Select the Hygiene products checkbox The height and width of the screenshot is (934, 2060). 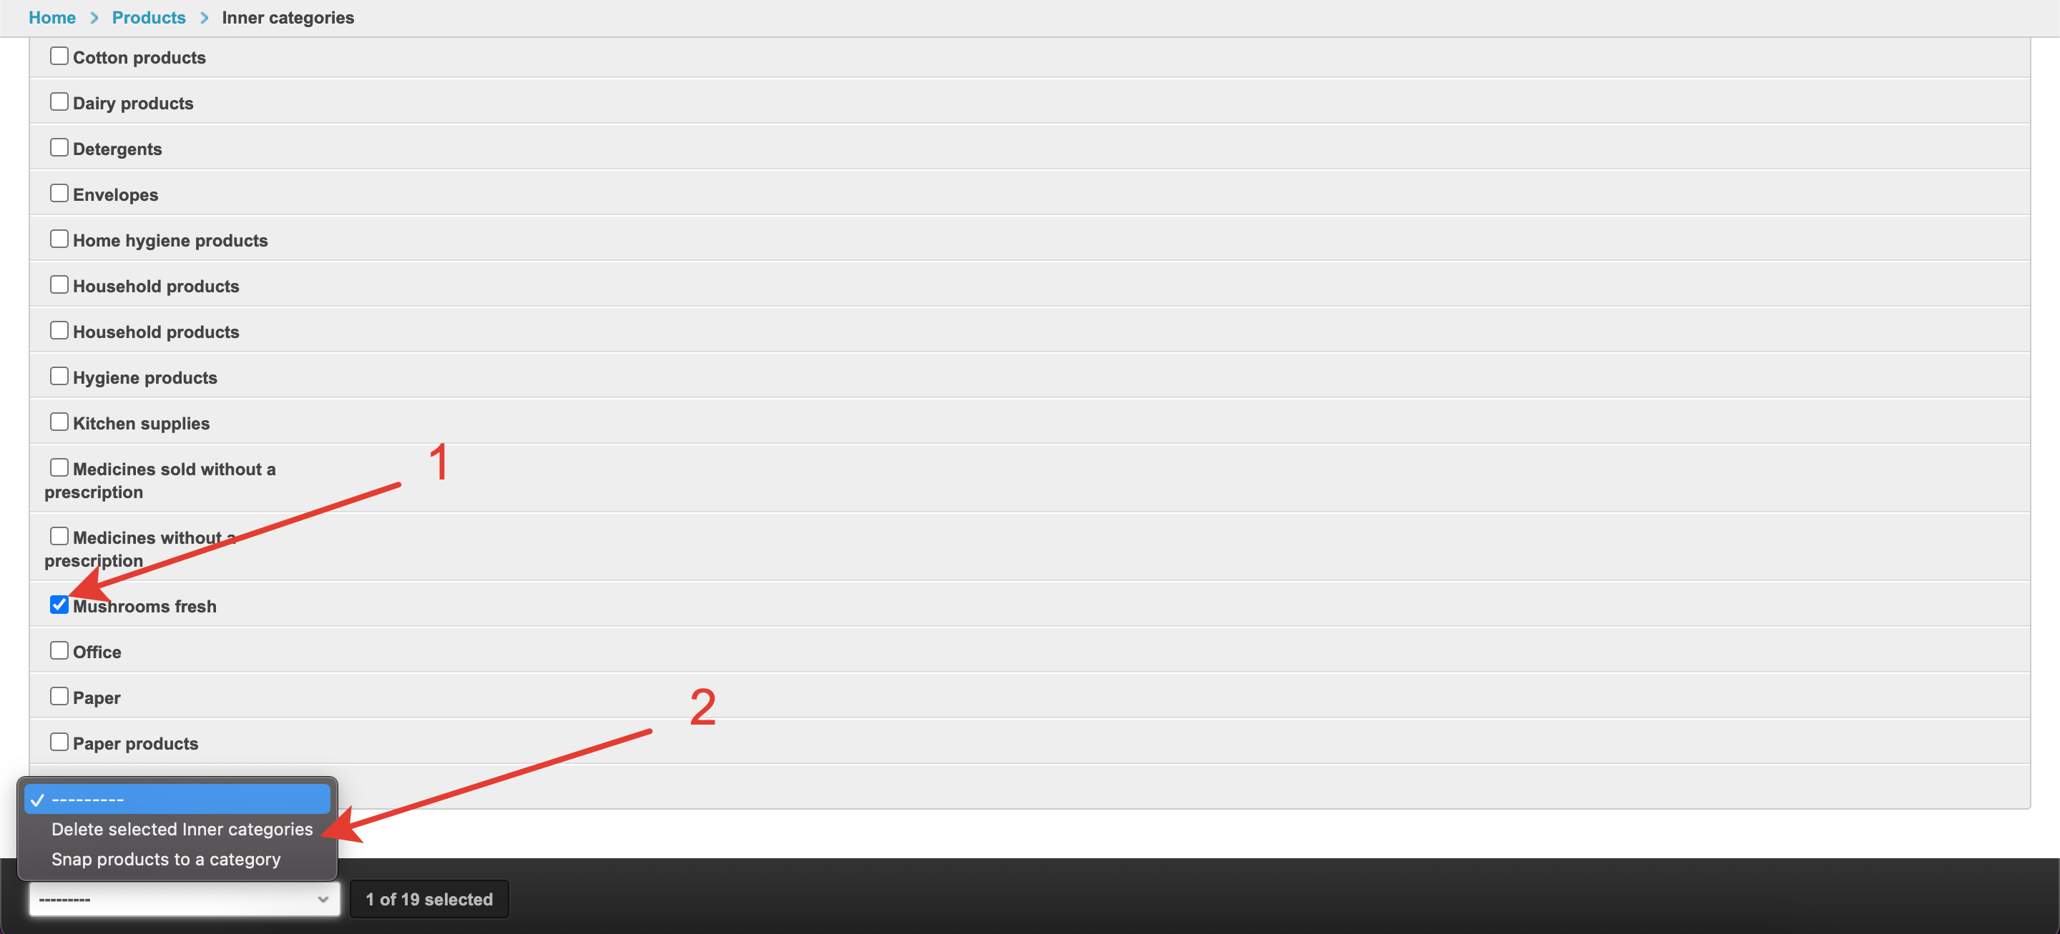click(59, 375)
